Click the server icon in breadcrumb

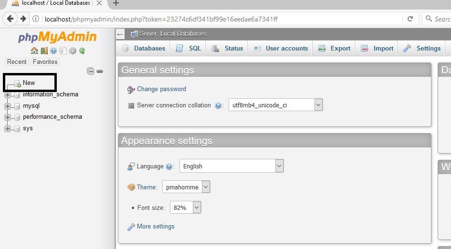pyautogui.click(x=134, y=34)
